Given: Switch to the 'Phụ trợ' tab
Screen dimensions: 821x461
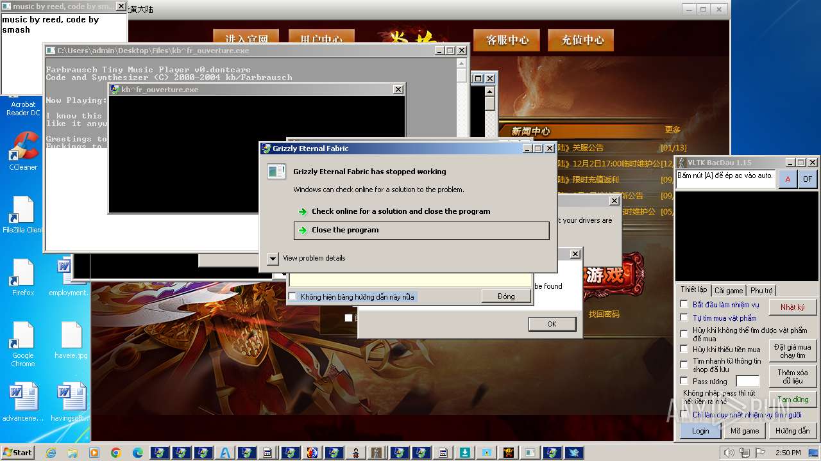Looking at the screenshot, I should point(761,291).
